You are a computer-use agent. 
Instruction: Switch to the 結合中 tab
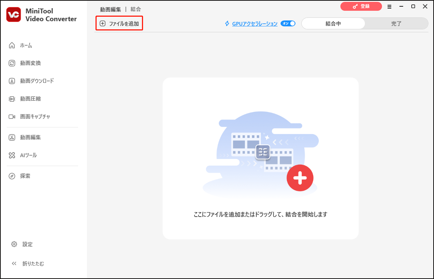(x=333, y=23)
